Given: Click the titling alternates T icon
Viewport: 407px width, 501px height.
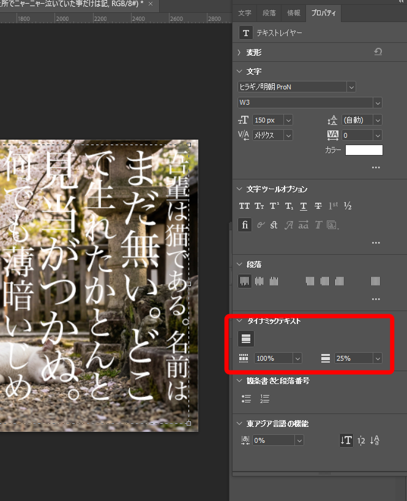Looking at the screenshot, I should tap(318, 225).
